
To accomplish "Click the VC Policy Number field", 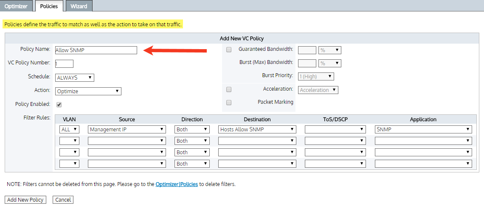I will tap(64, 64).
